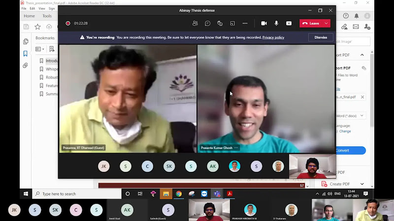The height and width of the screenshot is (221, 394).
Task: Switch to the Acrobat Home tab
Action: [x=29, y=16]
